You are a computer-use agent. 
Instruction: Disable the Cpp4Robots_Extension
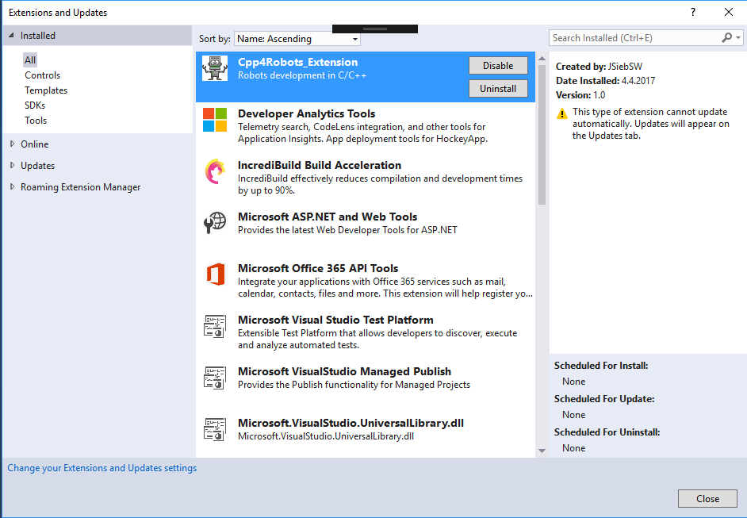[x=498, y=66]
